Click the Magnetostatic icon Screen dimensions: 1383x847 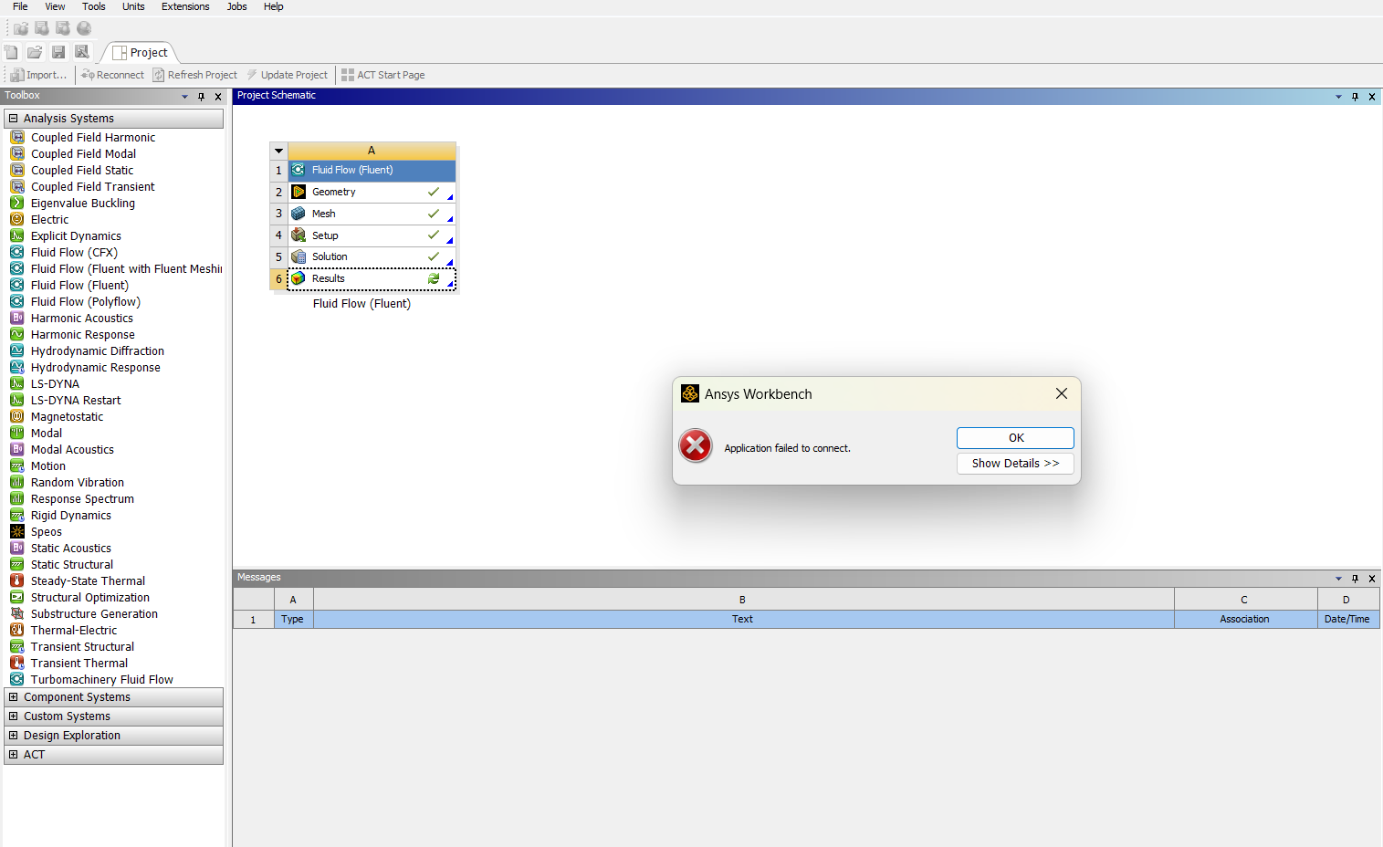pos(16,416)
